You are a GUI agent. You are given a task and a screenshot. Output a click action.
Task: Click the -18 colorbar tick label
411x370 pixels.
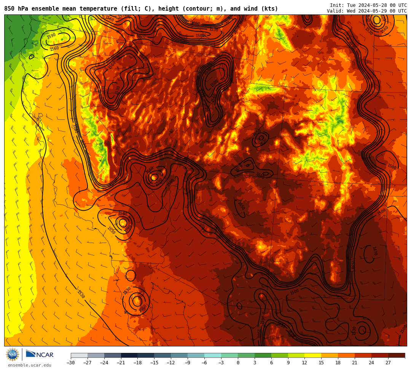138,363
